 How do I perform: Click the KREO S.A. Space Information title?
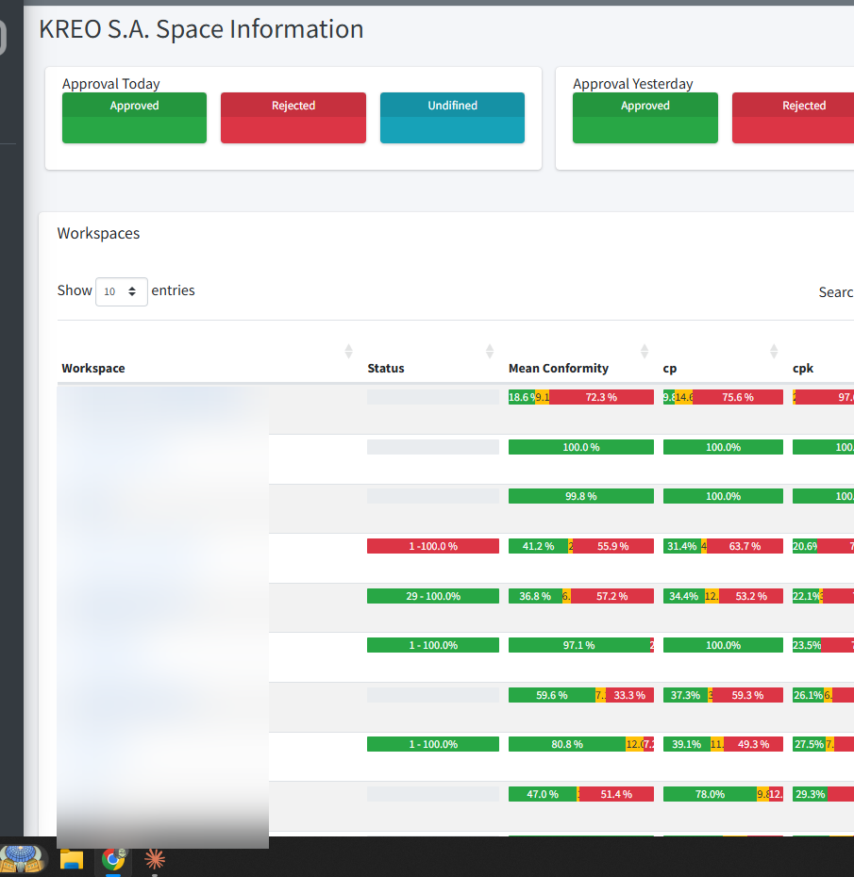pyautogui.click(x=201, y=29)
